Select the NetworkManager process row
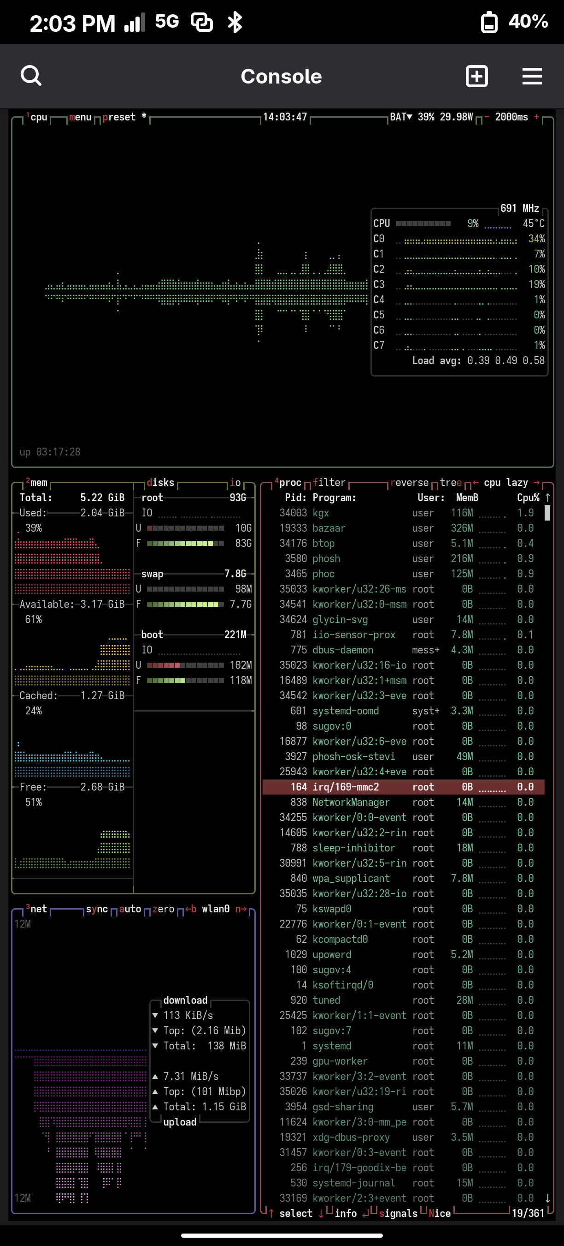 (351, 802)
